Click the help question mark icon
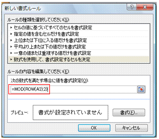159x139 pixels. (132, 7)
